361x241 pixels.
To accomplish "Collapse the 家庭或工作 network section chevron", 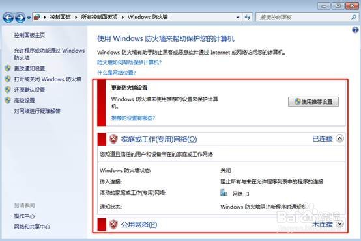I will click(x=339, y=138).
